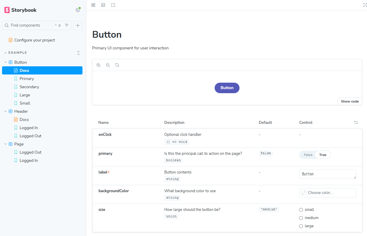Collapse the Button component tree node
Viewport: 367px width, 236px height.
pyautogui.click(x=6, y=62)
